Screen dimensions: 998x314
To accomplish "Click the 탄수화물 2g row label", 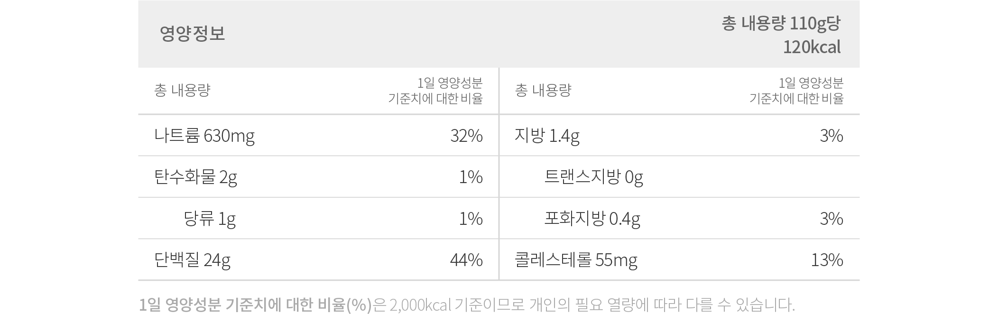I will click(x=195, y=177).
